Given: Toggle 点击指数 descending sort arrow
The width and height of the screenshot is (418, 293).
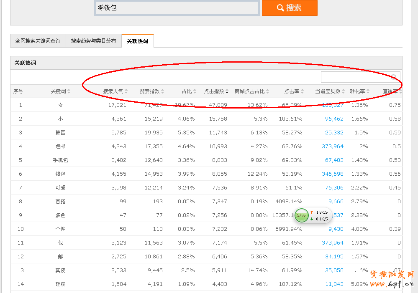Looking at the screenshot, I should pyautogui.click(x=227, y=91).
